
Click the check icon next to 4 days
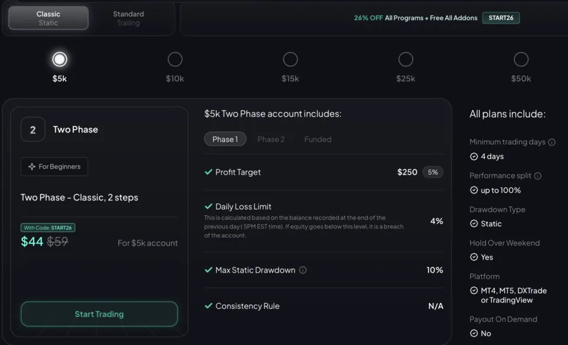coord(473,156)
